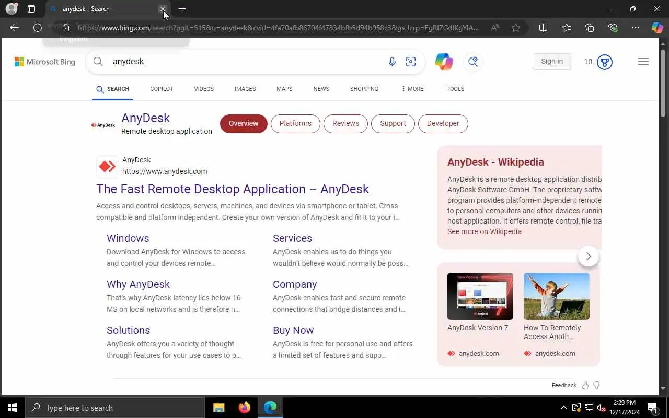
Task: Click the Feedback link
Action: tap(564, 386)
